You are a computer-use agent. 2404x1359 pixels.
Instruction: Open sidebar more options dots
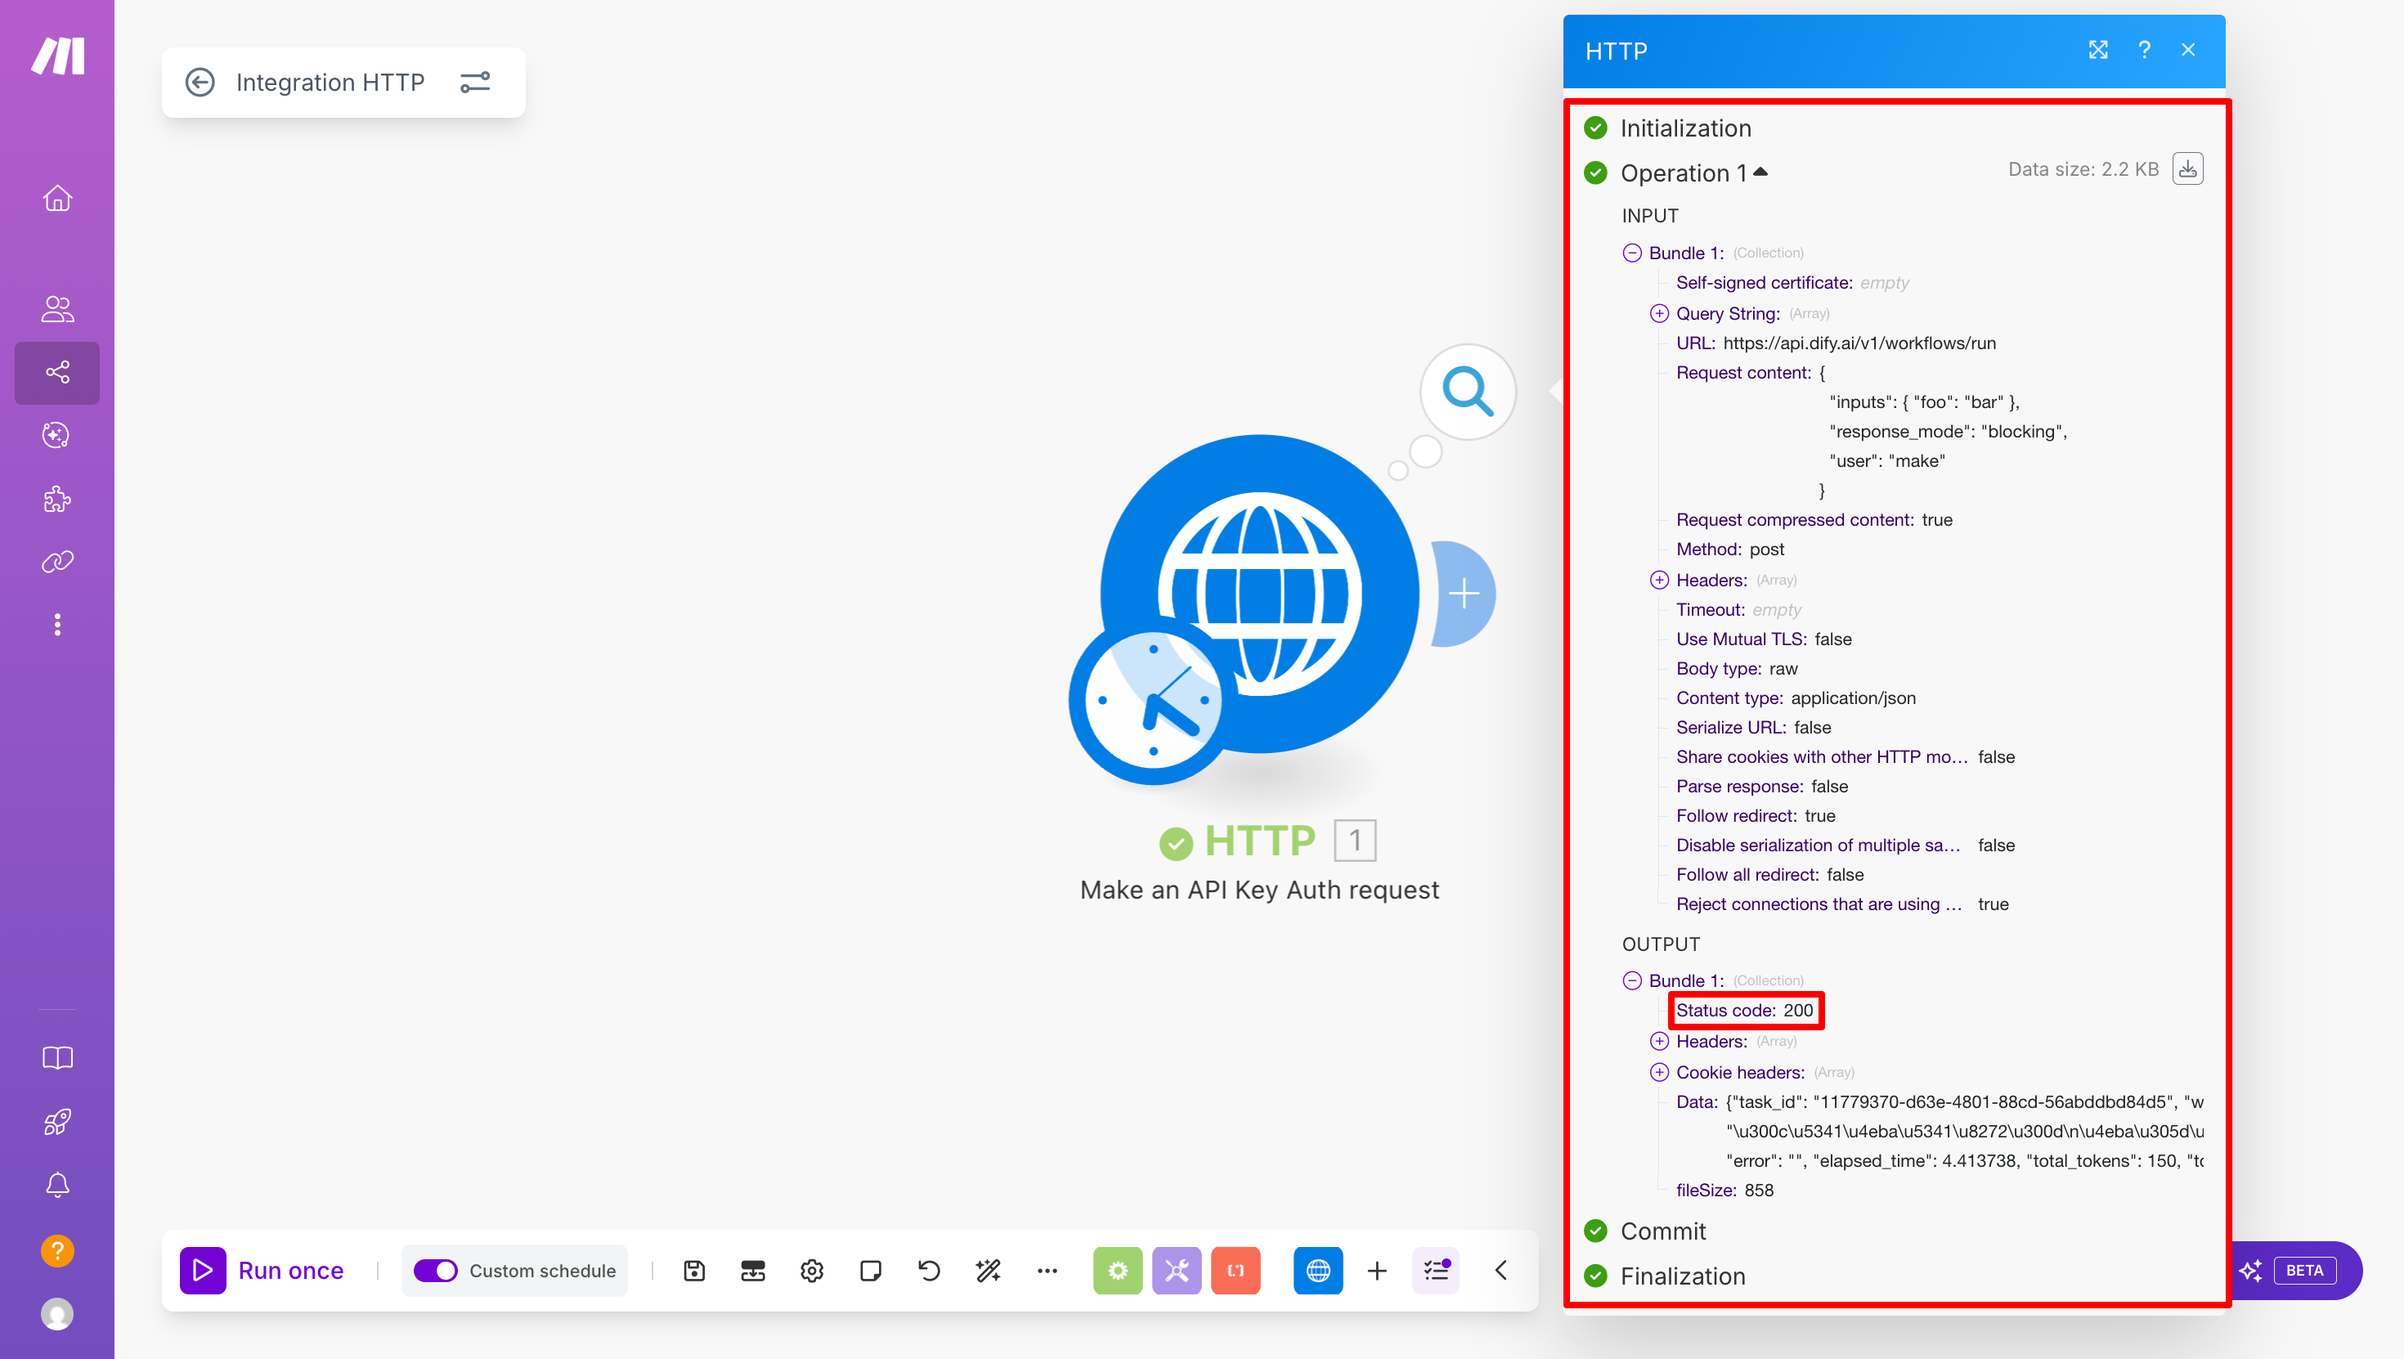tap(57, 625)
